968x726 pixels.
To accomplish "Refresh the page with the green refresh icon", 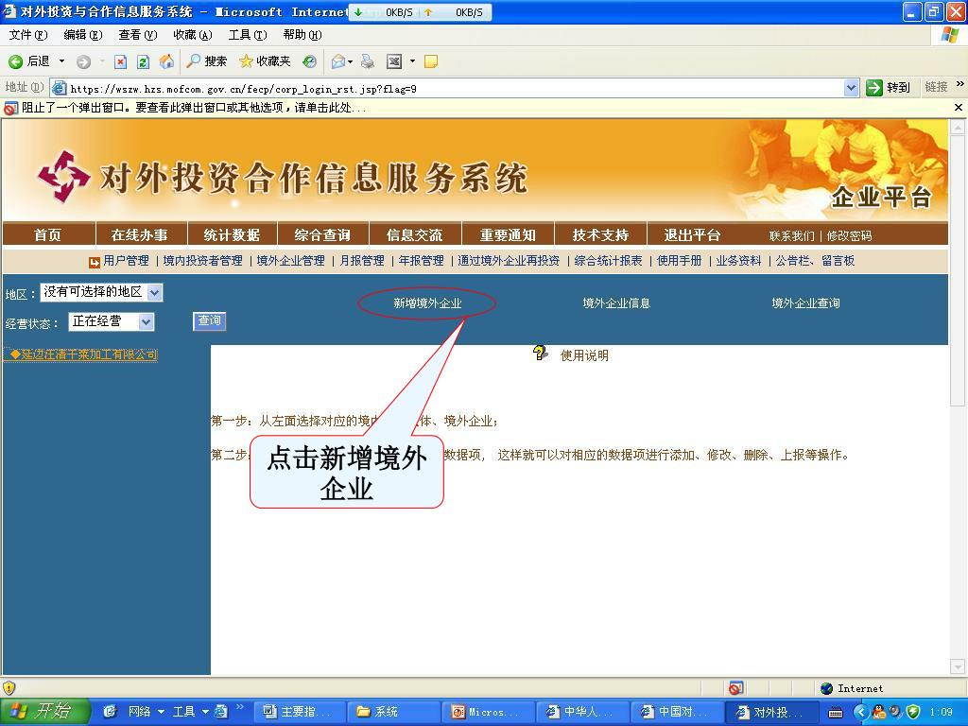I will pos(144,61).
